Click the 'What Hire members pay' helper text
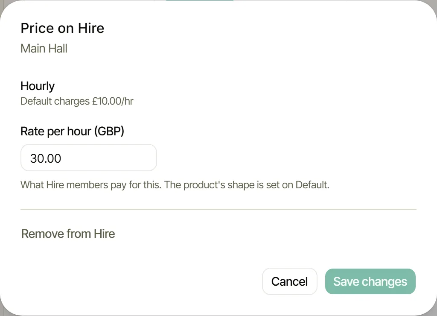The height and width of the screenshot is (316, 437). pyautogui.click(x=175, y=185)
